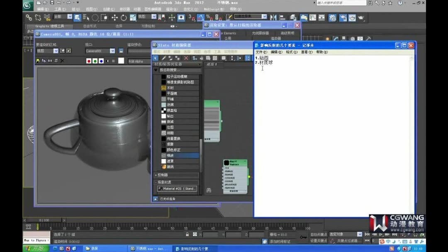
Task: Open the 格式 menu in Notepad
Action: [291, 52]
